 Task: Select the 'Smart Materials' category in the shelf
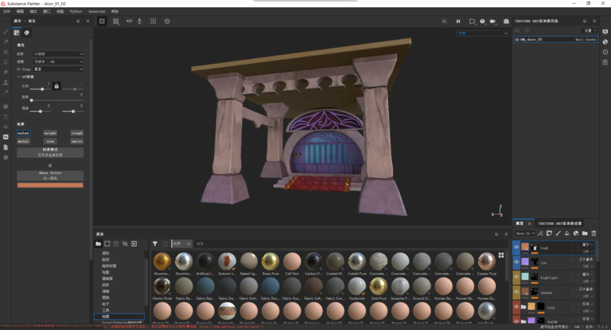click(118, 323)
